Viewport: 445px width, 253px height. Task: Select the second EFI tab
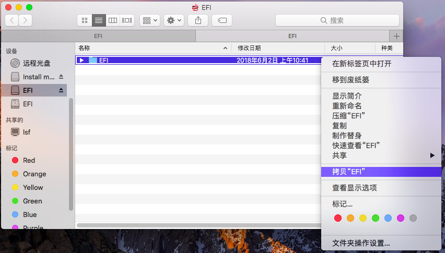pyautogui.click(x=292, y=36)
